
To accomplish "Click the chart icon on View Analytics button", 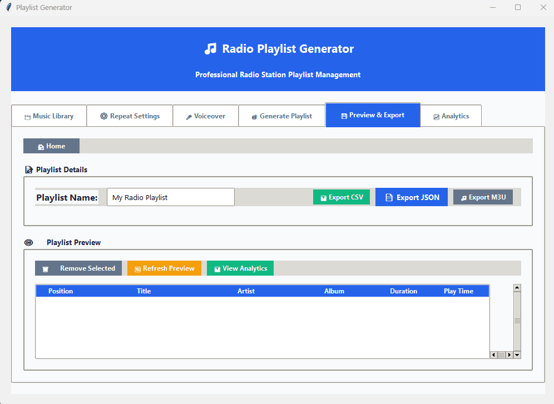I will (216, 268).
